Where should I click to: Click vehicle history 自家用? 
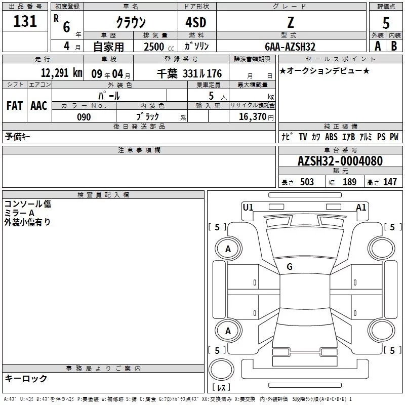pyautogui.click(x=108, y=47)
